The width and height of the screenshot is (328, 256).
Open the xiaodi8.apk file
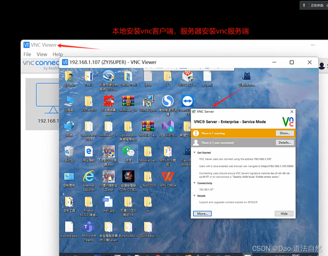69,227
